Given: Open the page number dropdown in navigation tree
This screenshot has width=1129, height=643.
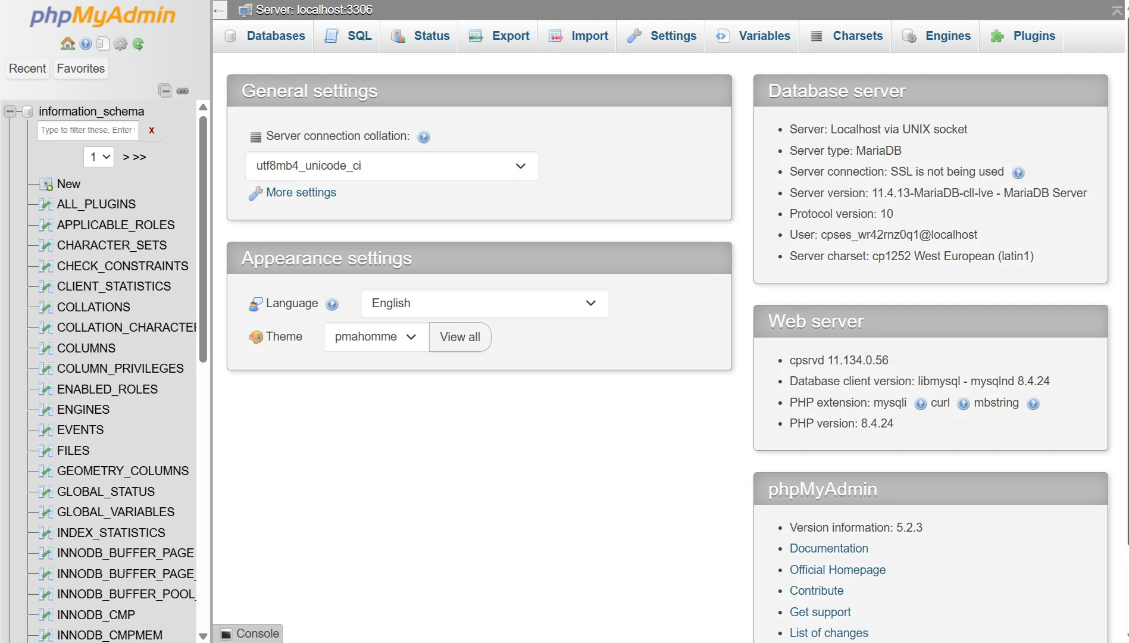Looking at the screenshot, I should (99, 157).
